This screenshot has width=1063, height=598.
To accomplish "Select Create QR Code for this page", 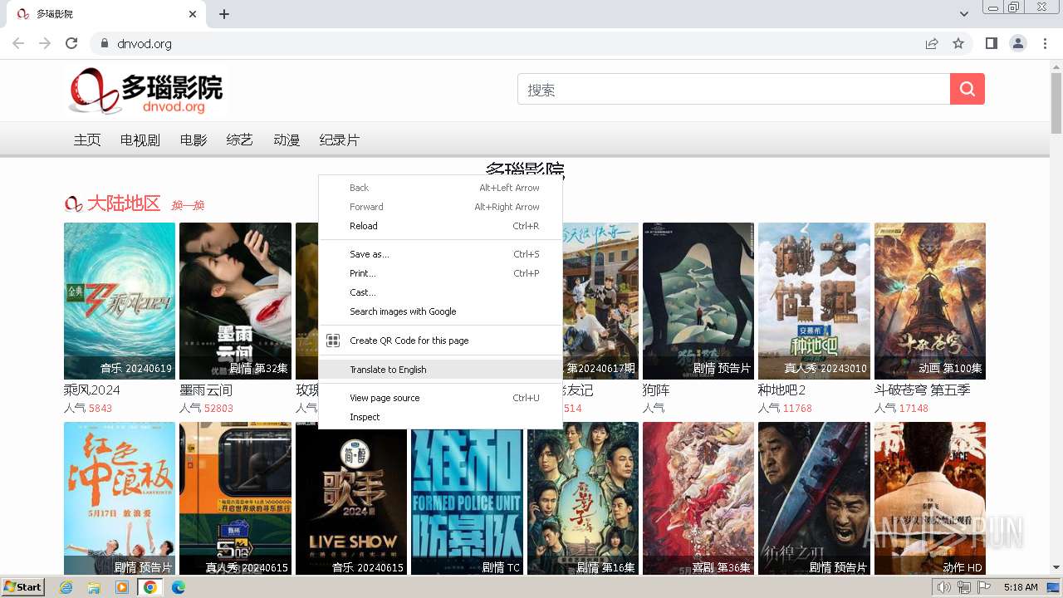I will coord(440,341).
